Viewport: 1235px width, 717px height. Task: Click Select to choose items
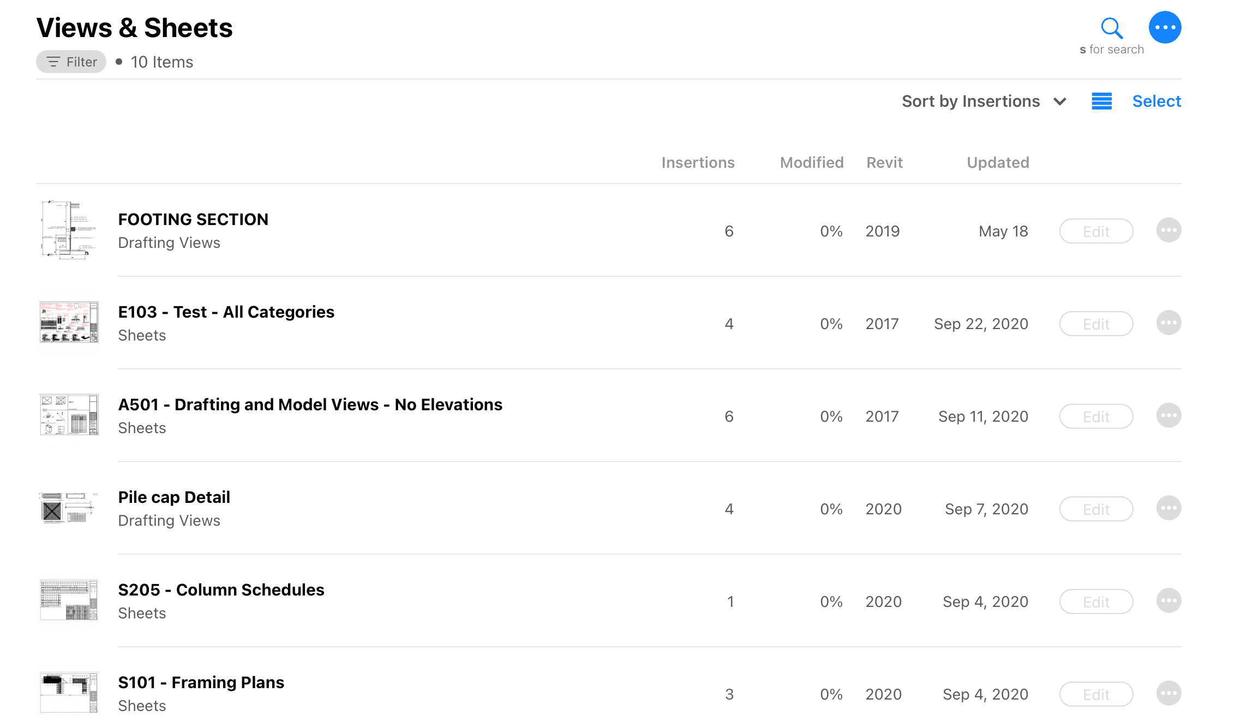tap(1156, 101)
